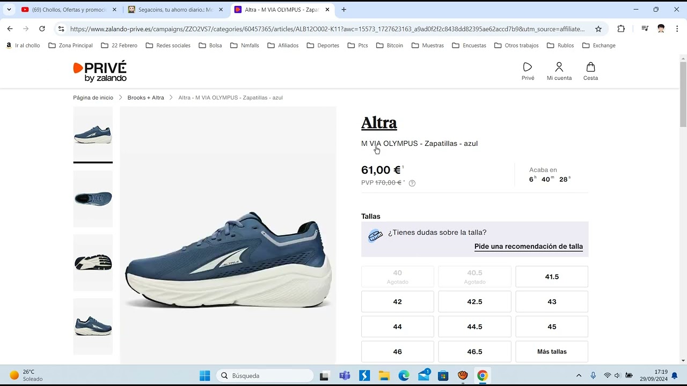Open Microsoft Teams from taskbar
Image resolution: width=687 pixels, height=386 pixels.
click(345, 376)
